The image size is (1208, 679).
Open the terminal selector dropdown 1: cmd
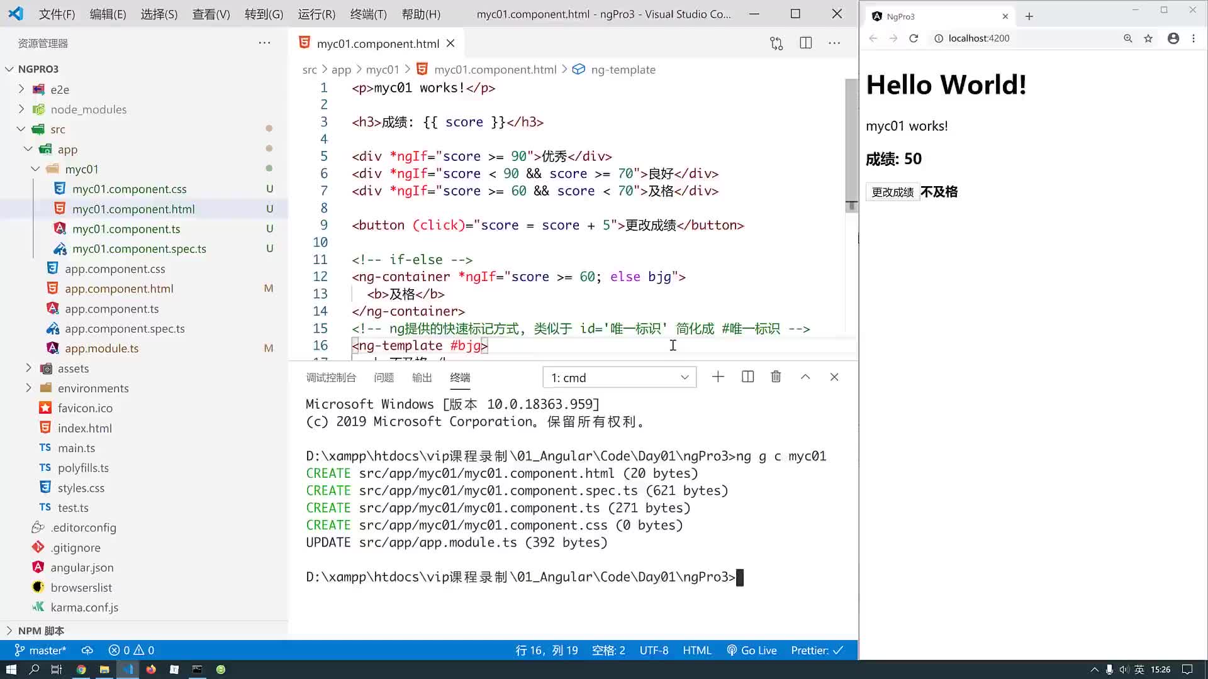pyautogui.click(x=619, y=377)
